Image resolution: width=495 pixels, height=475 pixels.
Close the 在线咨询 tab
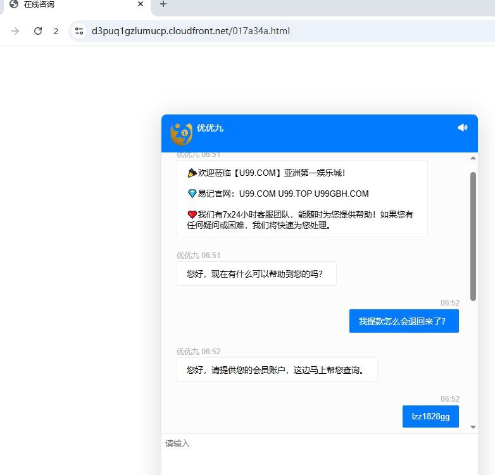click(x=141, y=4)
